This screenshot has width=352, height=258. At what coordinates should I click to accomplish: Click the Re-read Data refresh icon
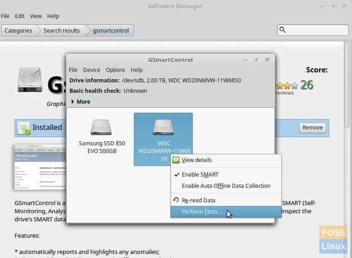pos(176,200)
